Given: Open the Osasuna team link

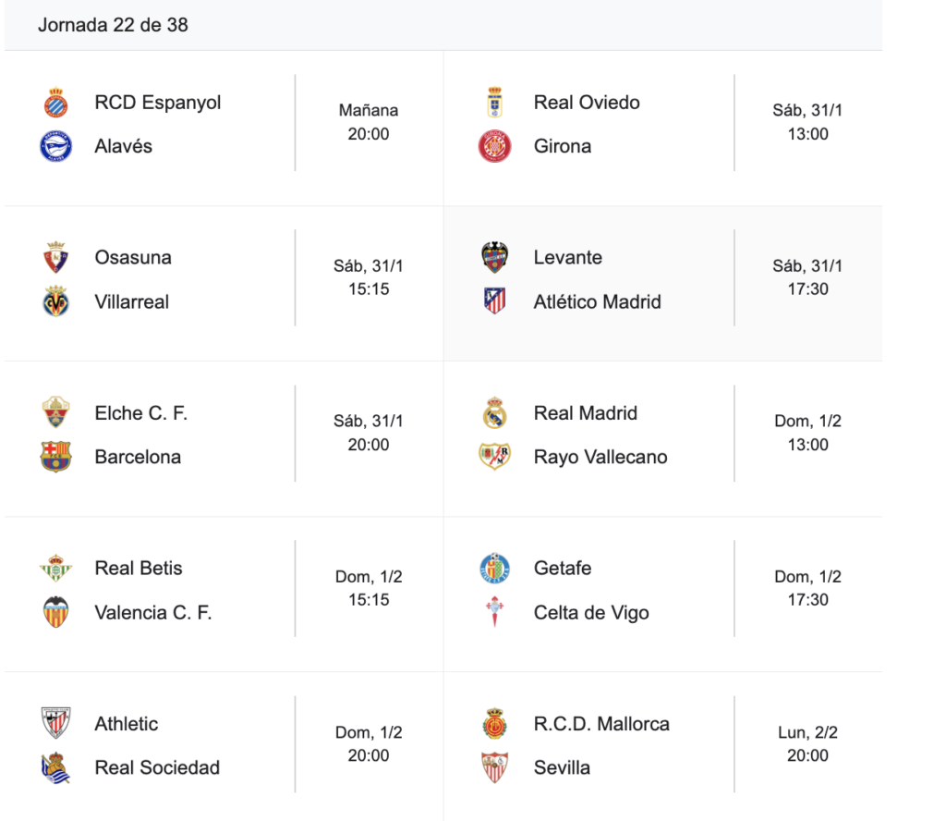Looking at the screenshot, I should (x=133, y=257).
